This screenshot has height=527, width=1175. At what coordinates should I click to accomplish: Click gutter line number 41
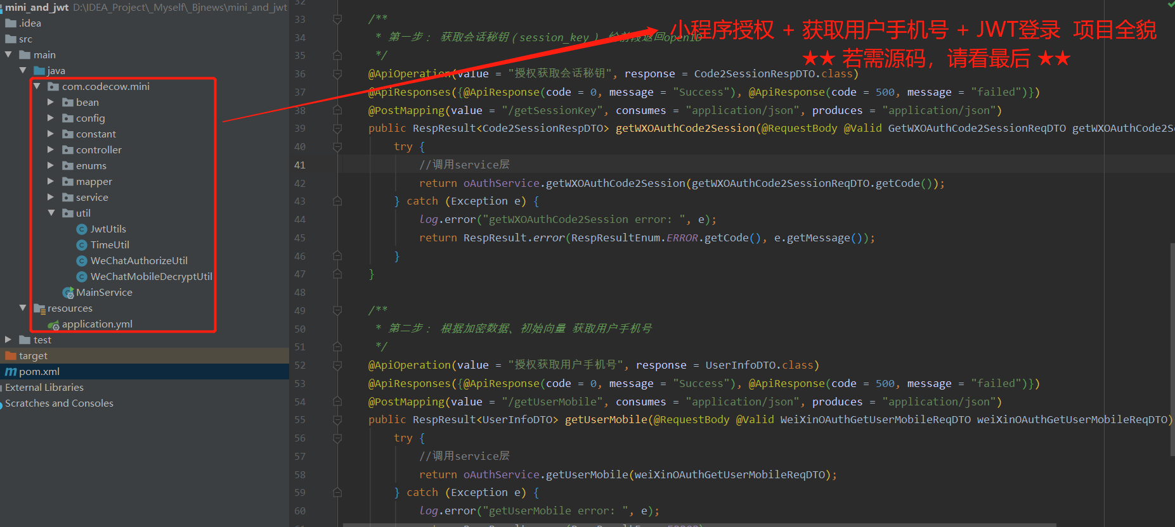[300, 165]
